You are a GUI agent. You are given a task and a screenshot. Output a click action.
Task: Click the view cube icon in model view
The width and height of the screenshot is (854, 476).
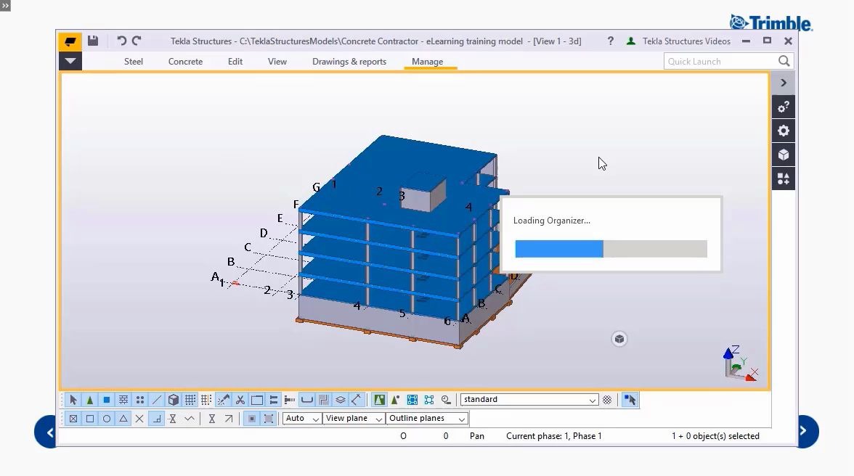coord(619,340)
